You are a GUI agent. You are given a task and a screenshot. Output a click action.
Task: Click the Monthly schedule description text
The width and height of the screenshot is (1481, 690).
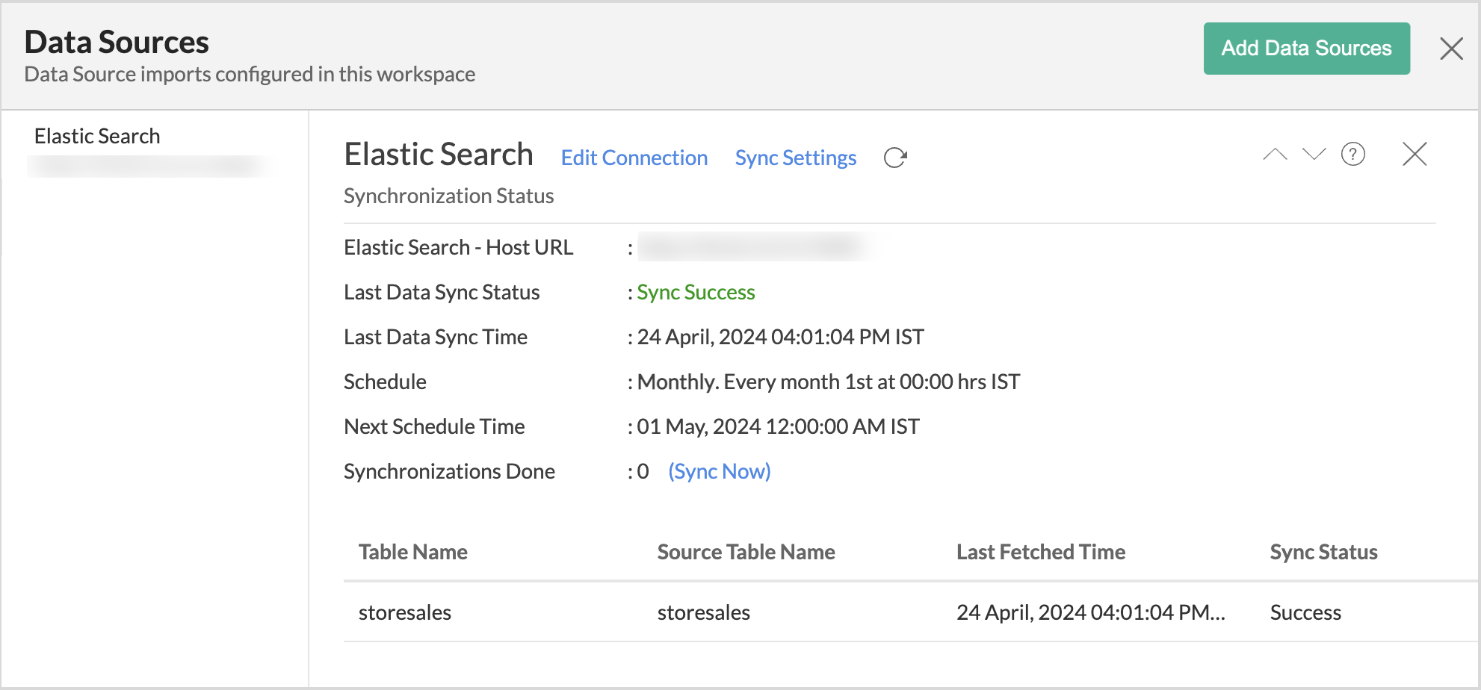click(828, 382)
